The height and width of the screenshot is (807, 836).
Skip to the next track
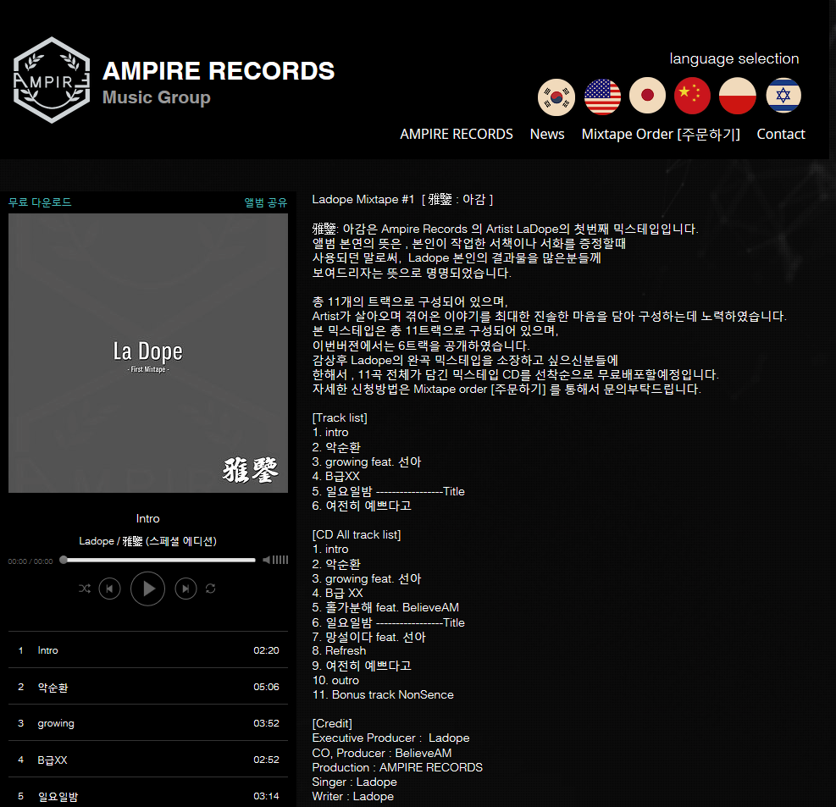click(185, 589)
